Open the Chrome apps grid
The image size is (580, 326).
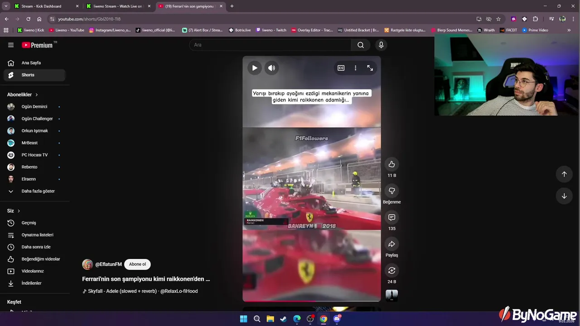(x=6, y=30)
